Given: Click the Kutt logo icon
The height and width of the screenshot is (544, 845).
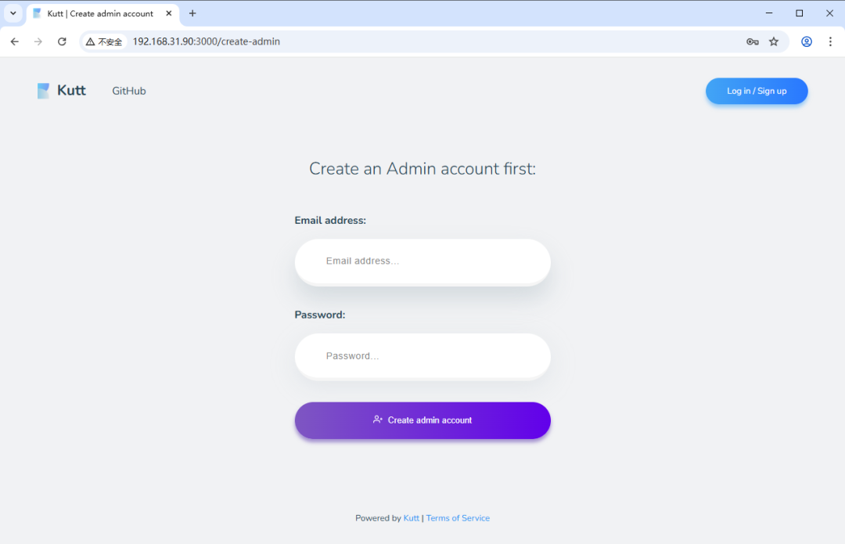Looking at the screenshot, I should 44,91.
